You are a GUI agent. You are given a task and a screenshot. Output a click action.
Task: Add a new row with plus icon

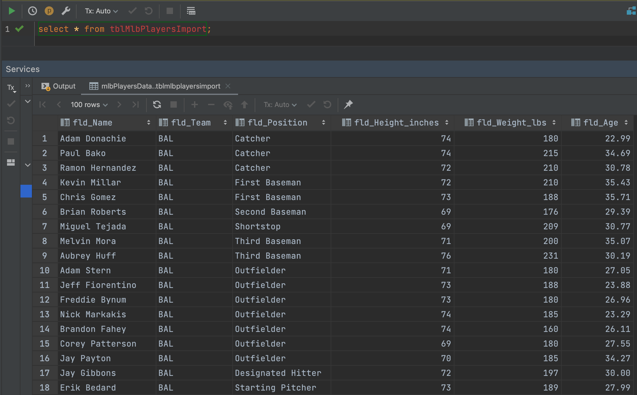pyautogui.click(x=194, y=104)
